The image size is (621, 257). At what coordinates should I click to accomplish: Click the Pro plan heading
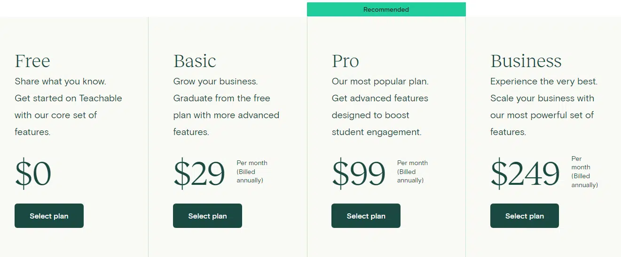[346, 61]
